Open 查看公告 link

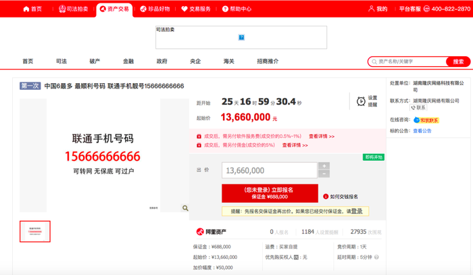click(422, 131)
